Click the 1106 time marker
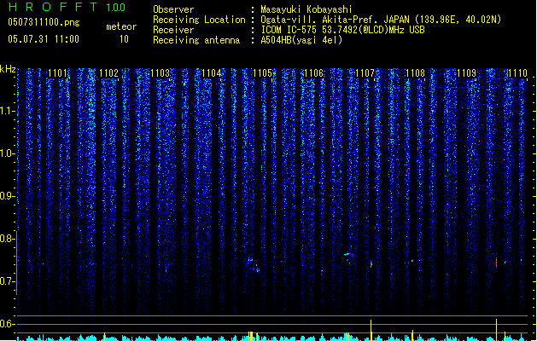This screenshot has height=341, width=537. click(x=313, y=72)
